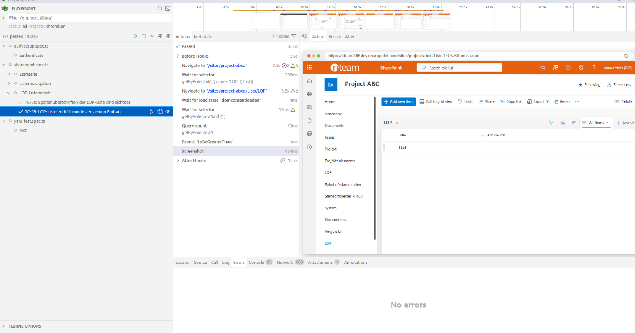
Task: Click the Stop tests square icon
Action: pyautogui.click(x=143, y=36)
